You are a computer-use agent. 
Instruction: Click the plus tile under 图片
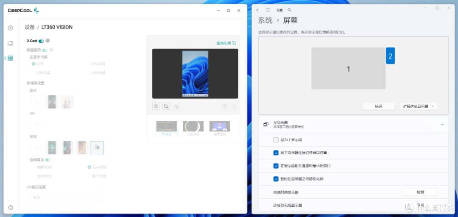[x=37, y=102]
